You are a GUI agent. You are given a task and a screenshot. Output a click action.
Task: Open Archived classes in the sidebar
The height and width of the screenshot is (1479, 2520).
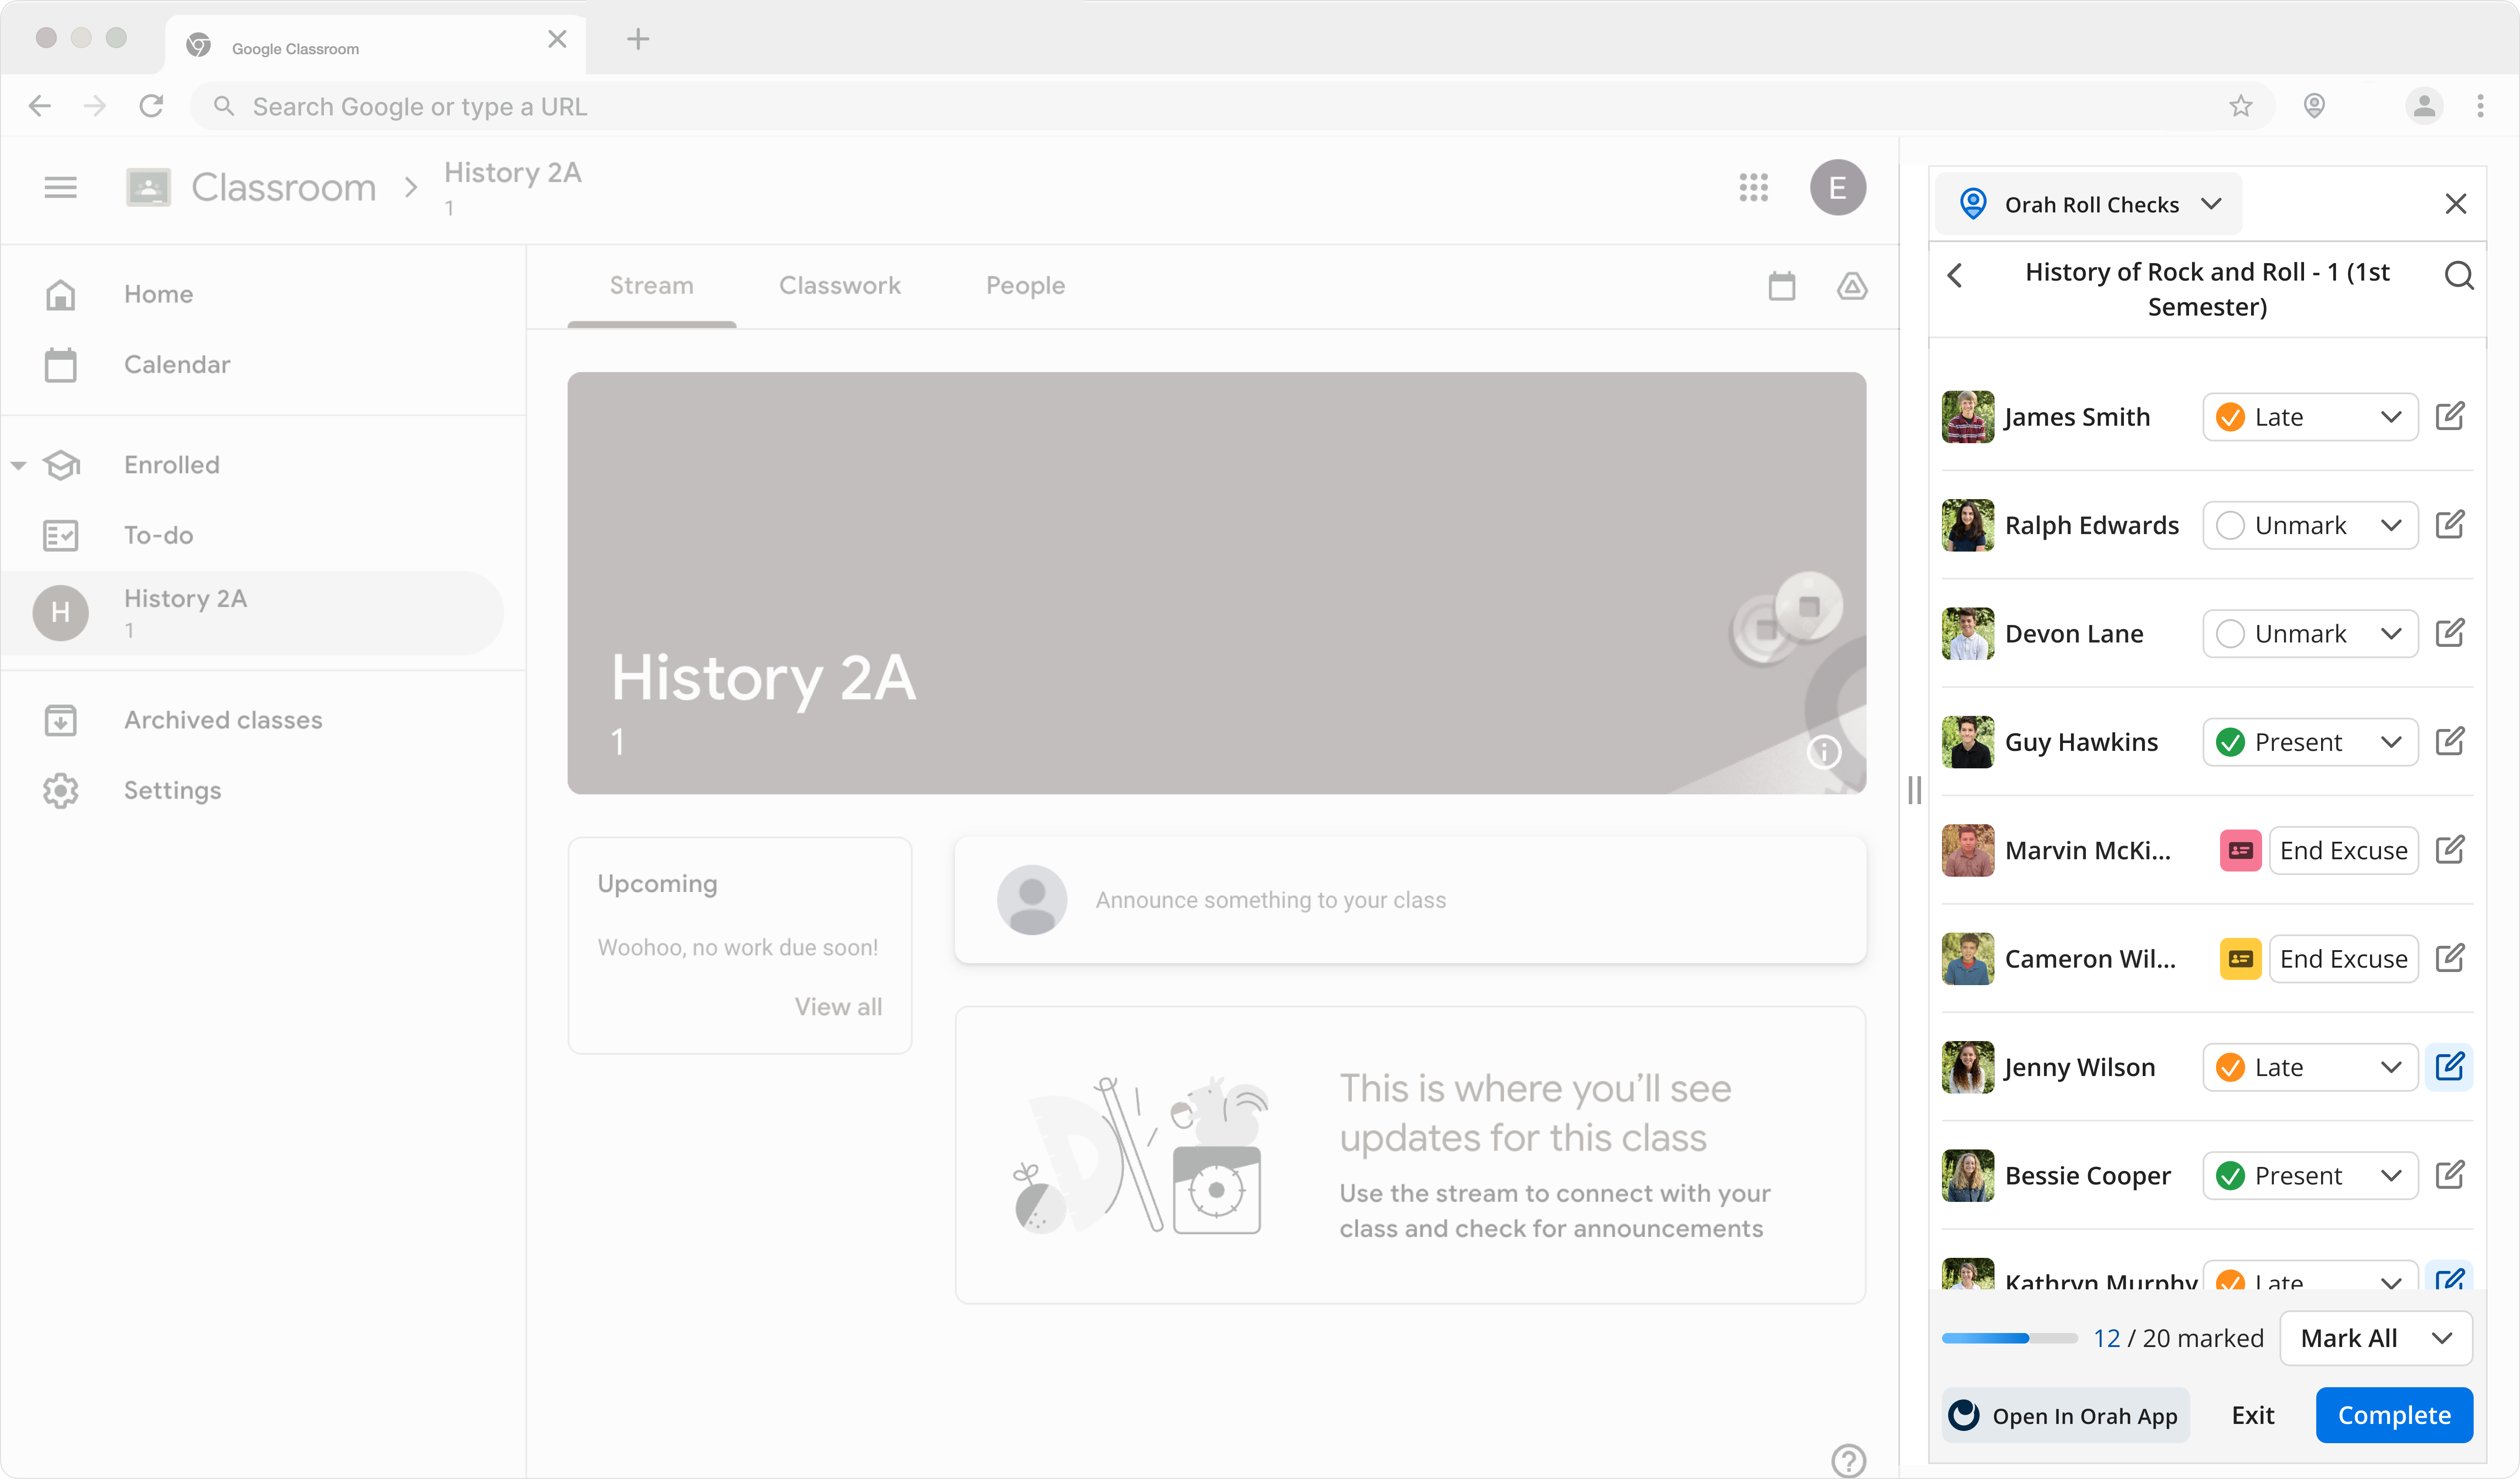click(x=223, y=720)
